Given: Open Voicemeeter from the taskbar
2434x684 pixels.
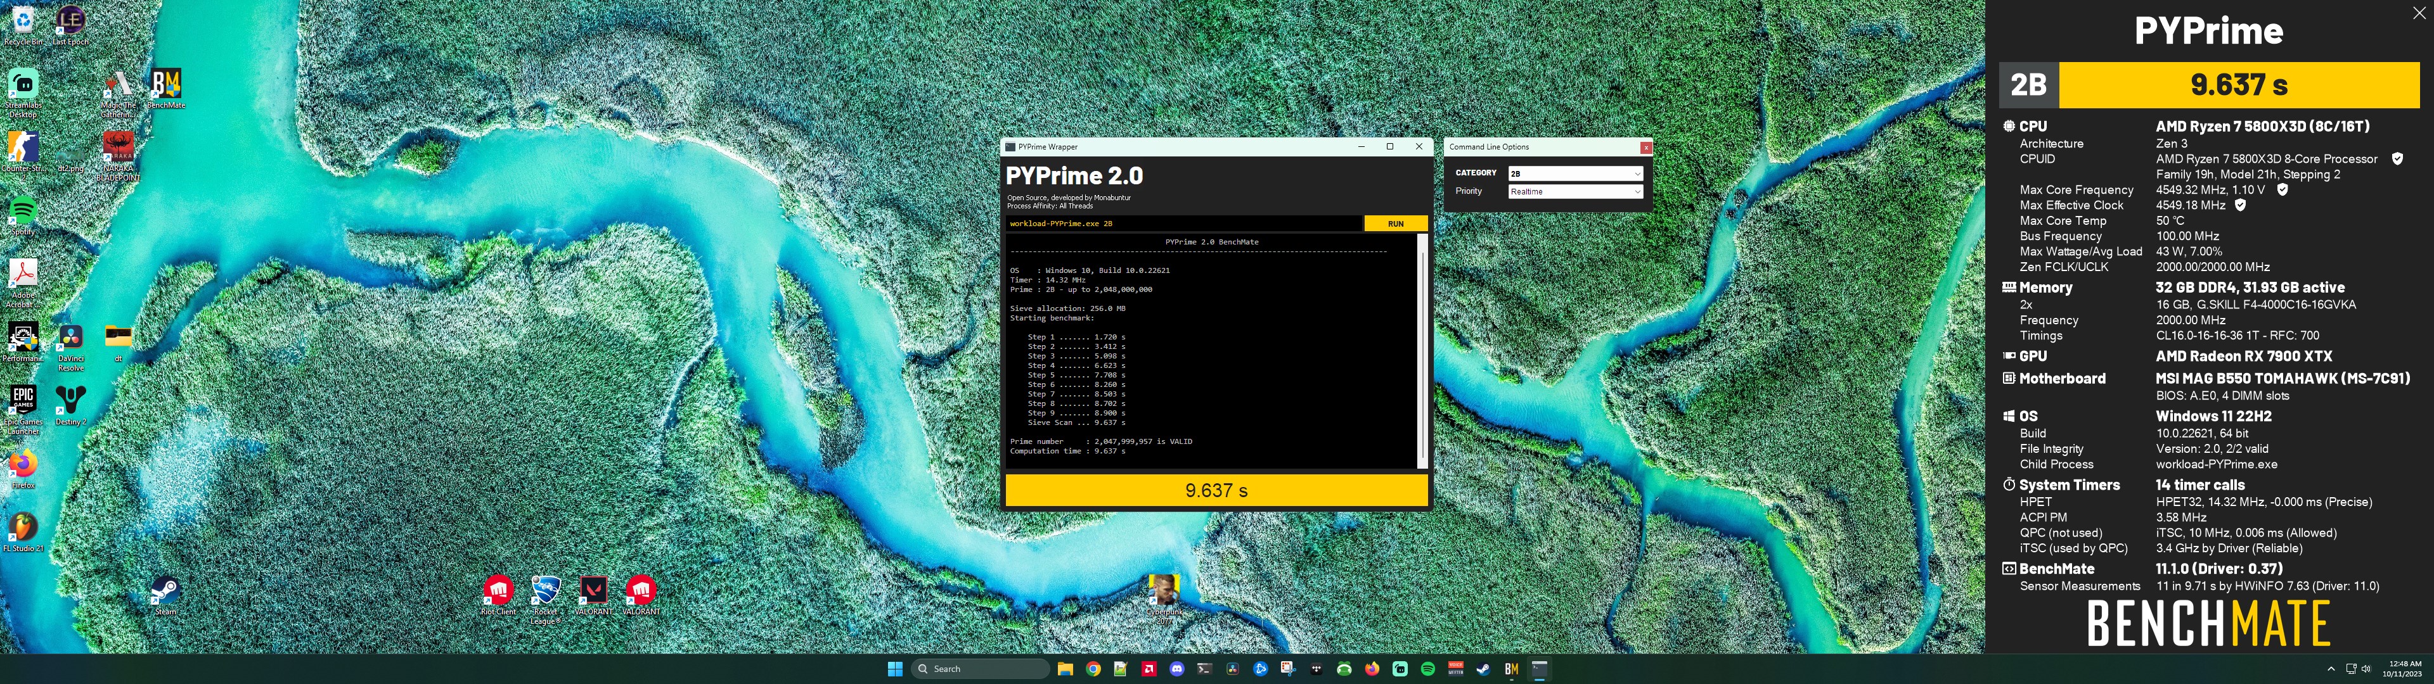Looking at the screenshot, I should pyautogui.click(x=1455, y=669).
